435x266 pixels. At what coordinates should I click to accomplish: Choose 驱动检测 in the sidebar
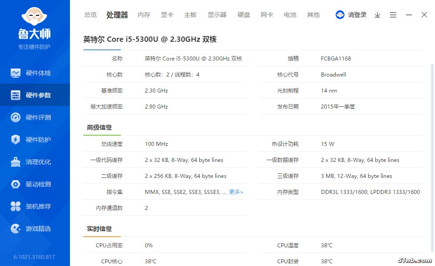38,184
